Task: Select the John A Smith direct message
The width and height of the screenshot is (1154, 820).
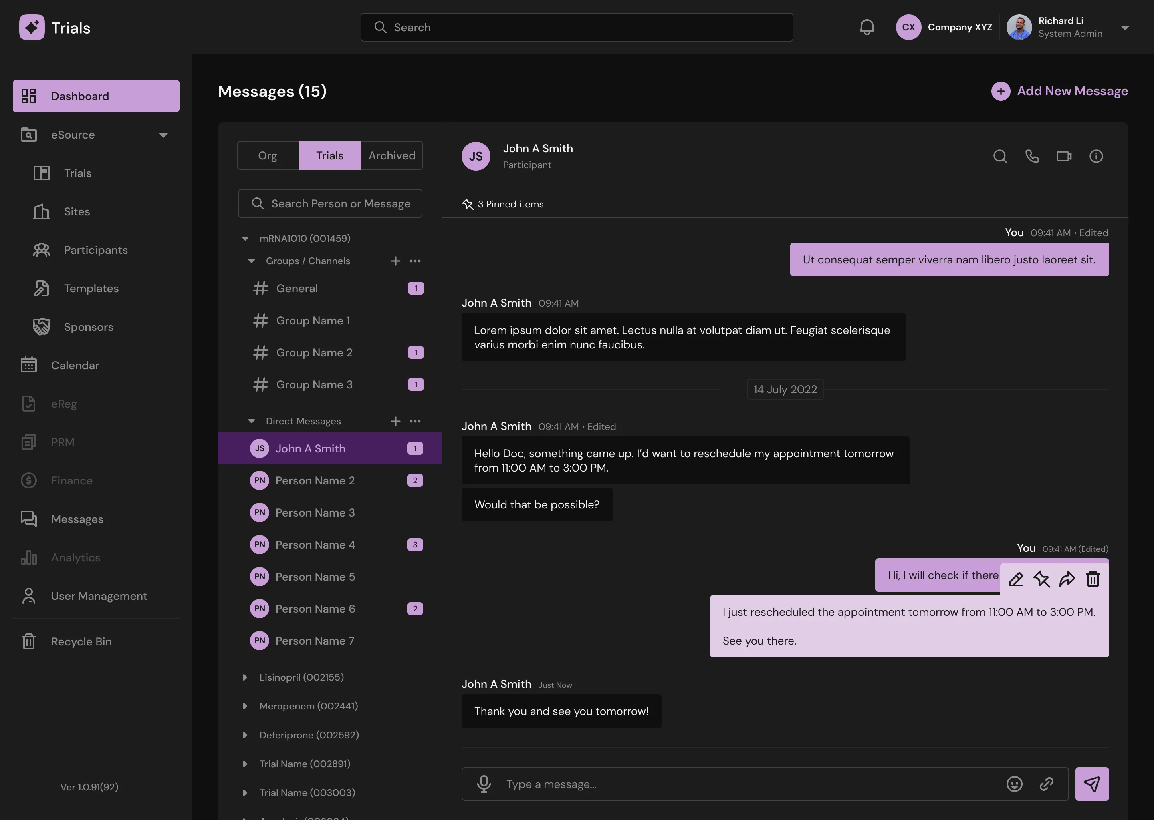Action: point(330,448)
